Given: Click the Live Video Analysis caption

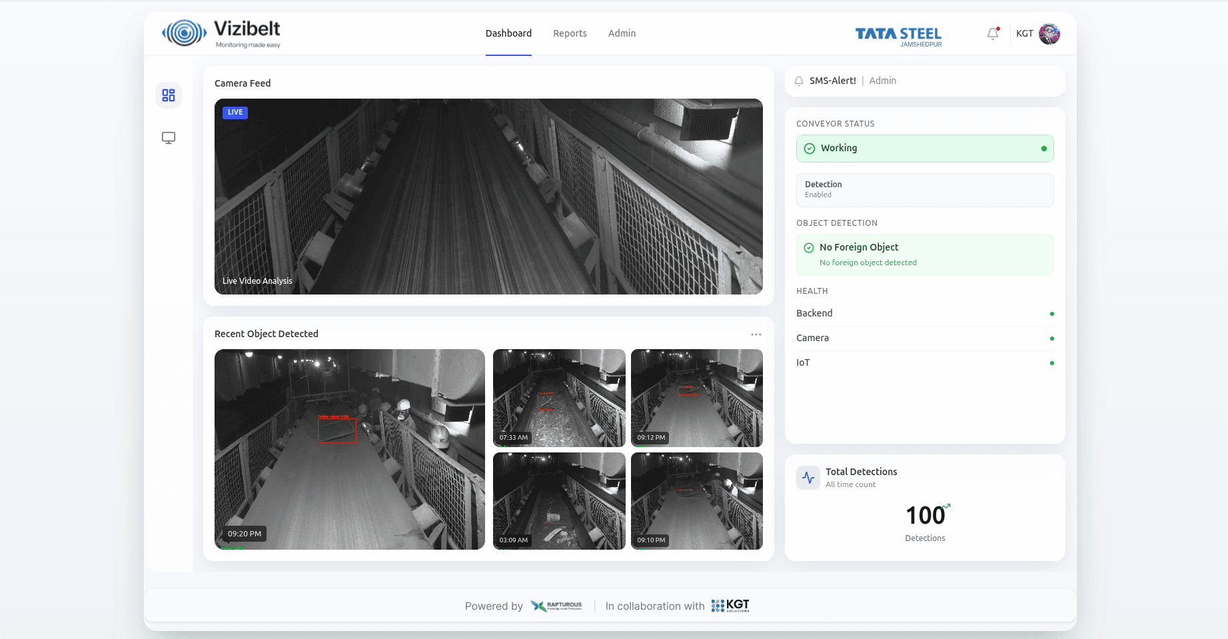Looking at the screenshot, I should (x=257, y=281).
